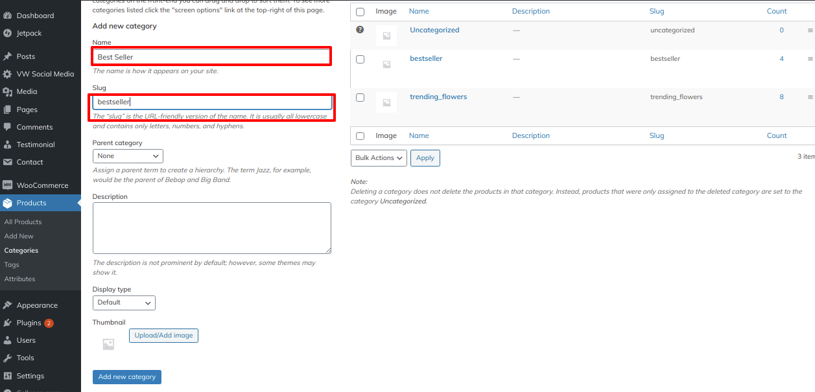Viewport: 815px width, 392px height.
Task: Click the uncategorized slug text cell
Action: tap(672, 30)
